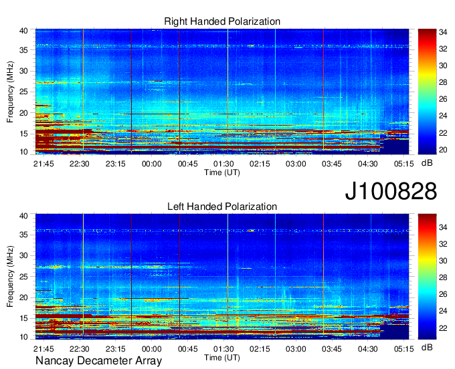455x369 pixels.
Task: Click the 03:00 time tick on Left Handed plot
Action: coord(296,349)
